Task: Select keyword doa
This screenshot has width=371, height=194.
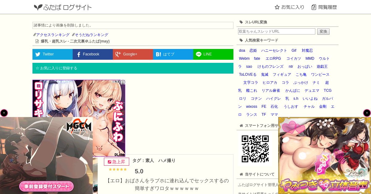Action: coord(242,51)
